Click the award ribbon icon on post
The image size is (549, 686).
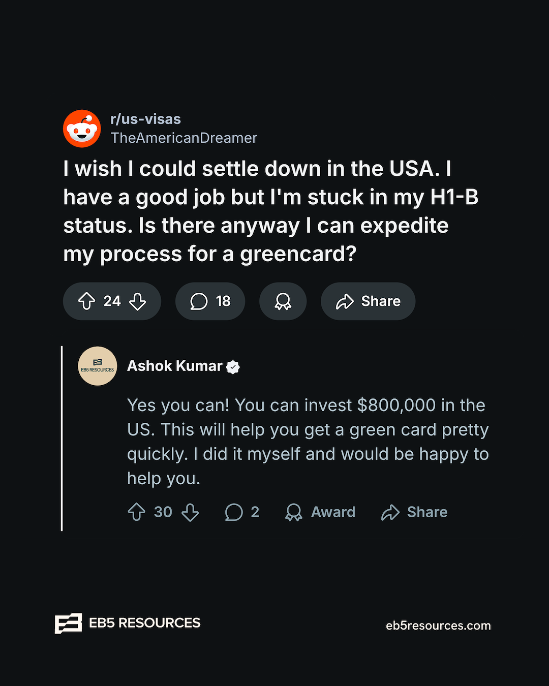coord(283,301)
